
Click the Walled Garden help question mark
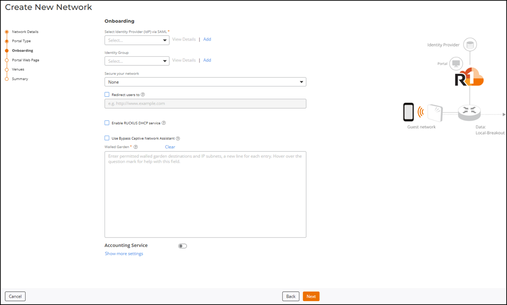click(136, 147)
